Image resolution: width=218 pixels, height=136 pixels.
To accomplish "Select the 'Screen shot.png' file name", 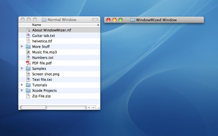I will (46, 74).
